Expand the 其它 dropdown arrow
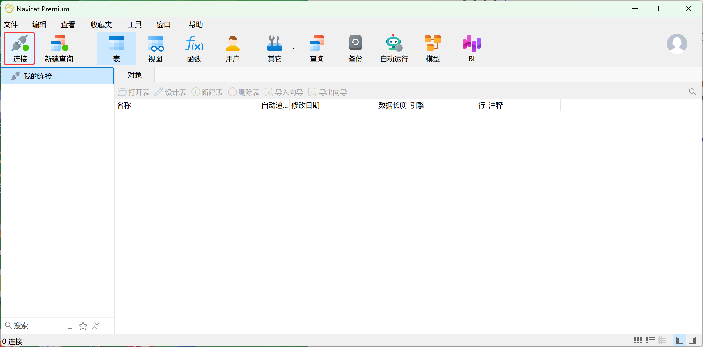Viewport: 703px width, 347px height. (294, 48)
